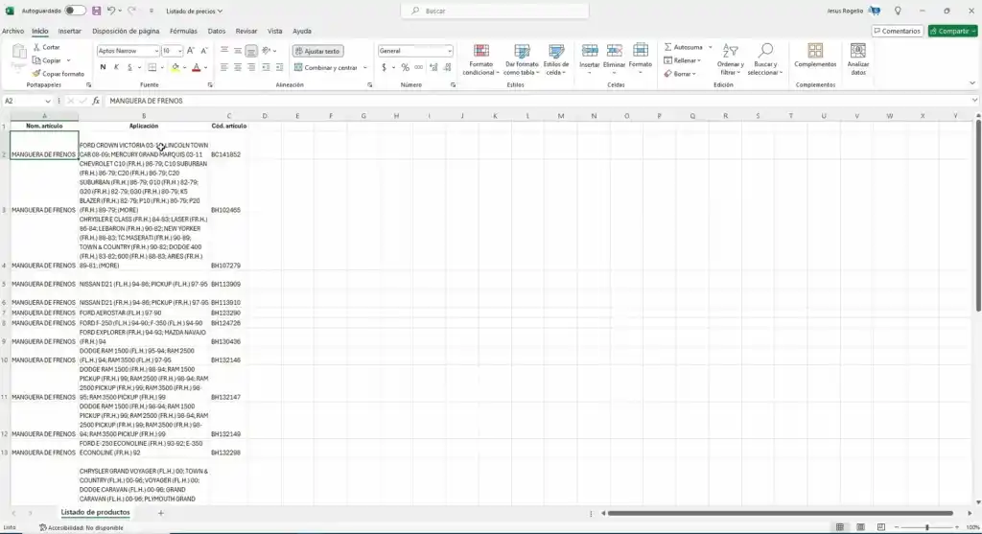Switch to Normal view in status bar
The height and width of the screenshot is (534, 982).
coord(840,527)
